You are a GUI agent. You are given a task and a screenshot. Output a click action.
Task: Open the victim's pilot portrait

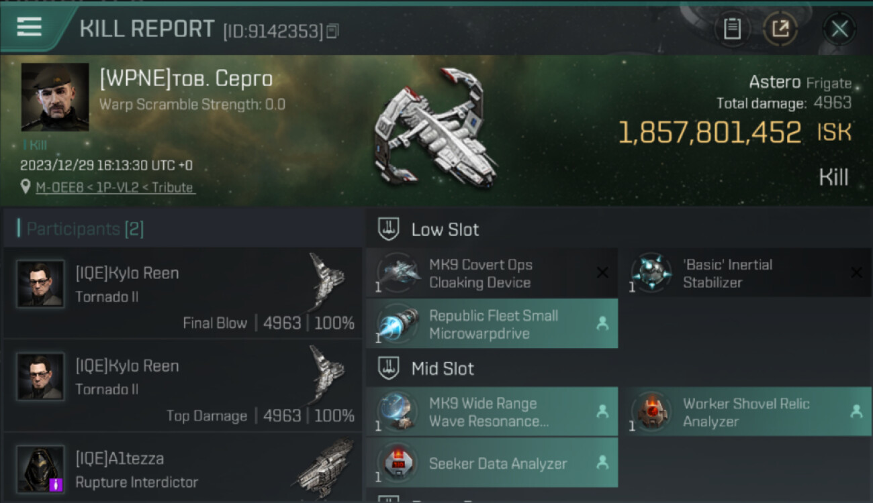click(x=55, y=97)
